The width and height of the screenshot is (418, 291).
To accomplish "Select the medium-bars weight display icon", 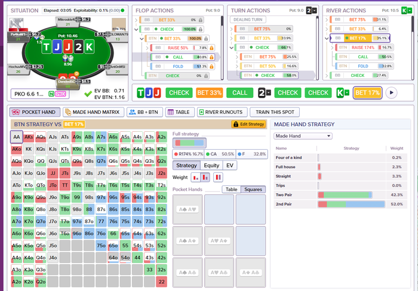I will coord(205,177).
